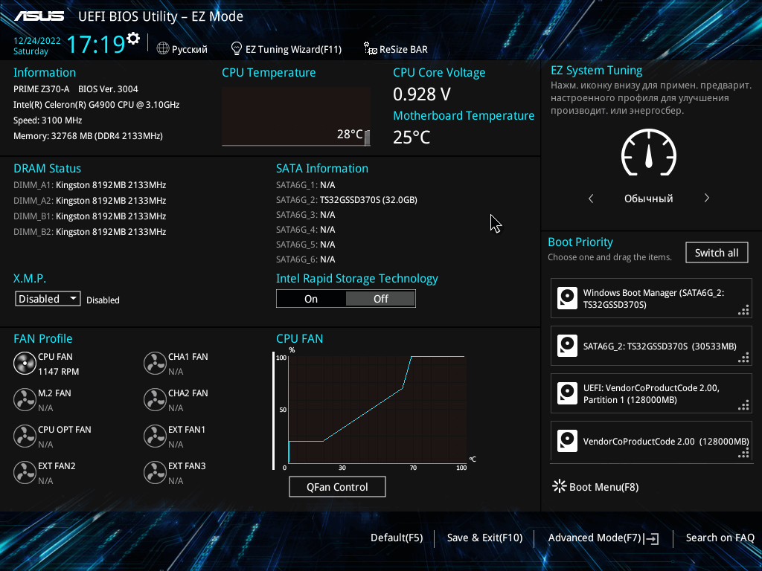The width and height of the screenshot is (762, 571).
Task: Select the CHA2 FAN icon
Action: click(155, 400)
